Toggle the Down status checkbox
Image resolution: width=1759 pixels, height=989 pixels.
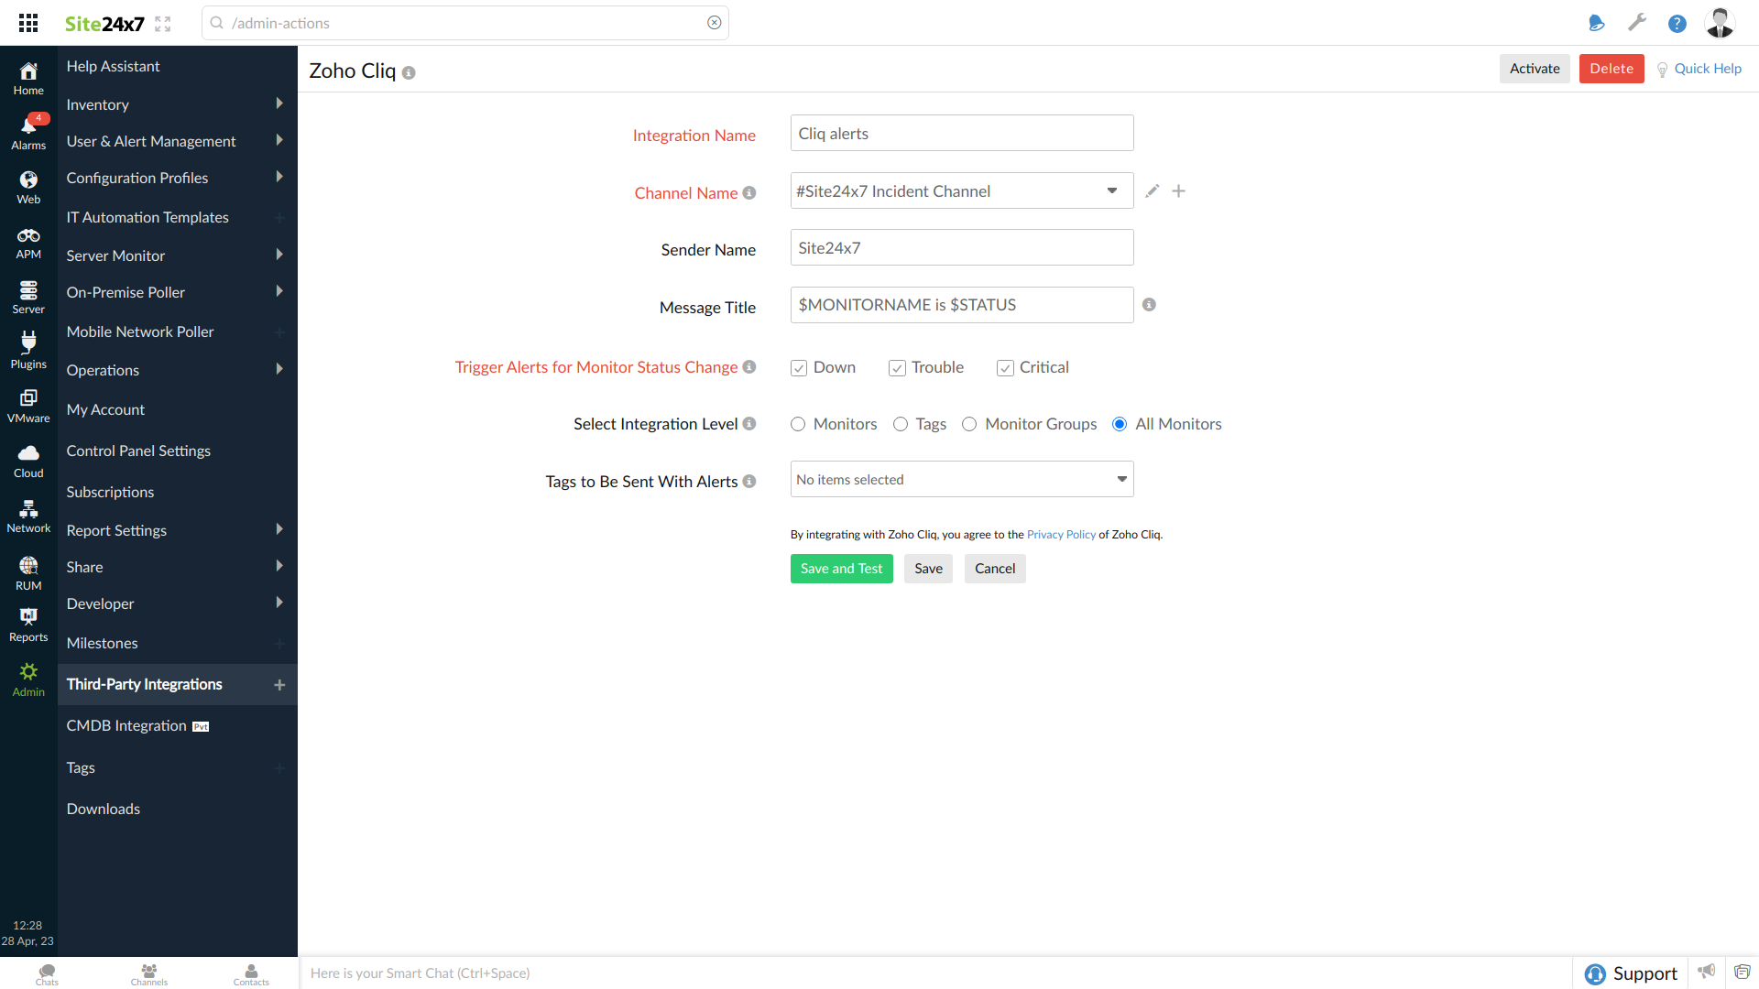point(799,368)
